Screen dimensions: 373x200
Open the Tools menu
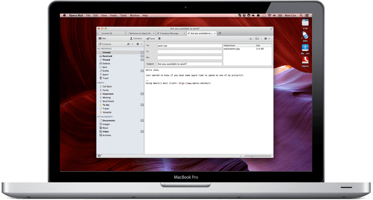[124, 15]
